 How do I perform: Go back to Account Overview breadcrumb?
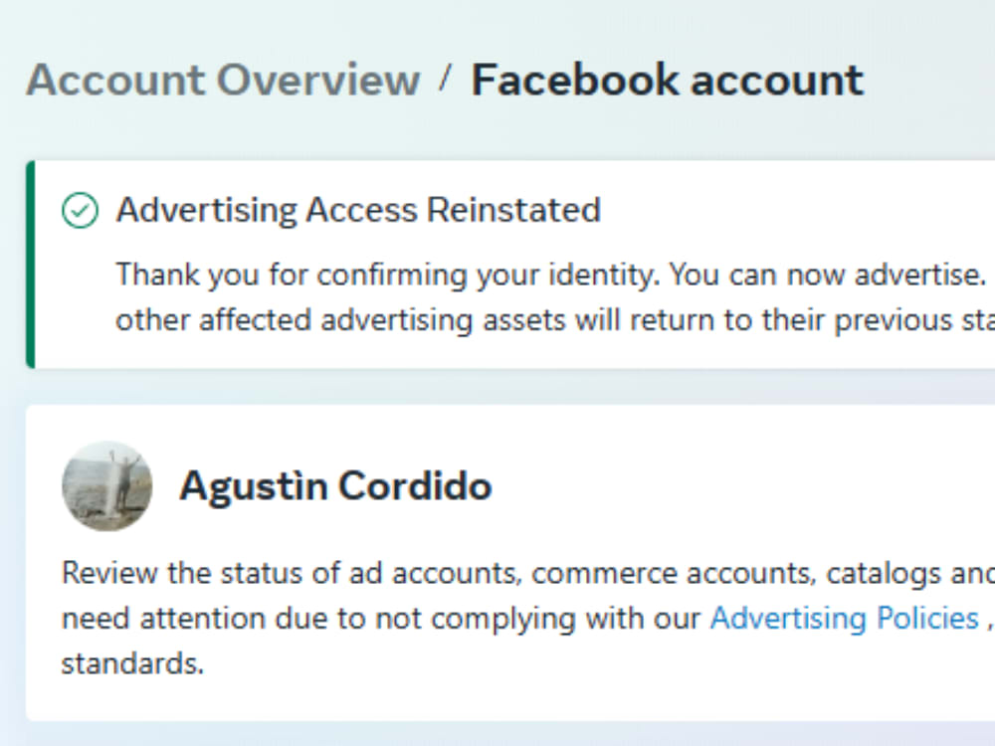tap(223, 80)
